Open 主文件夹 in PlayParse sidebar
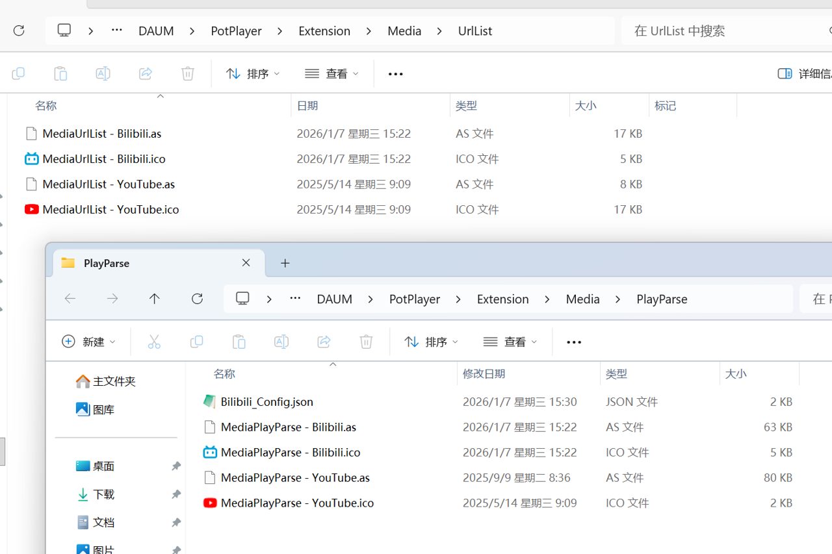The height and width of the screenshot is (554, 832). (x=116, y=381)
